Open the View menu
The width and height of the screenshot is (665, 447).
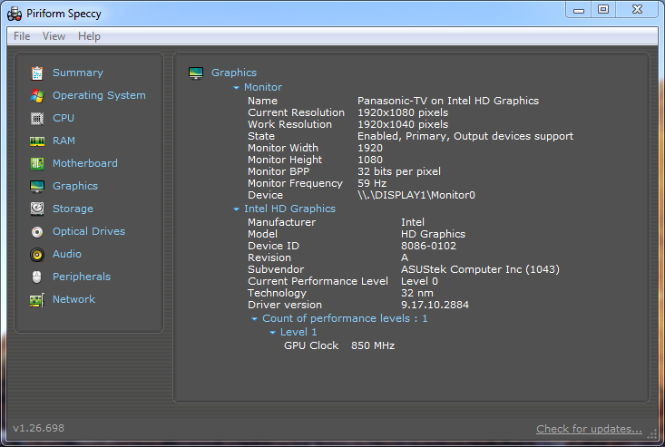click(54, 36)
